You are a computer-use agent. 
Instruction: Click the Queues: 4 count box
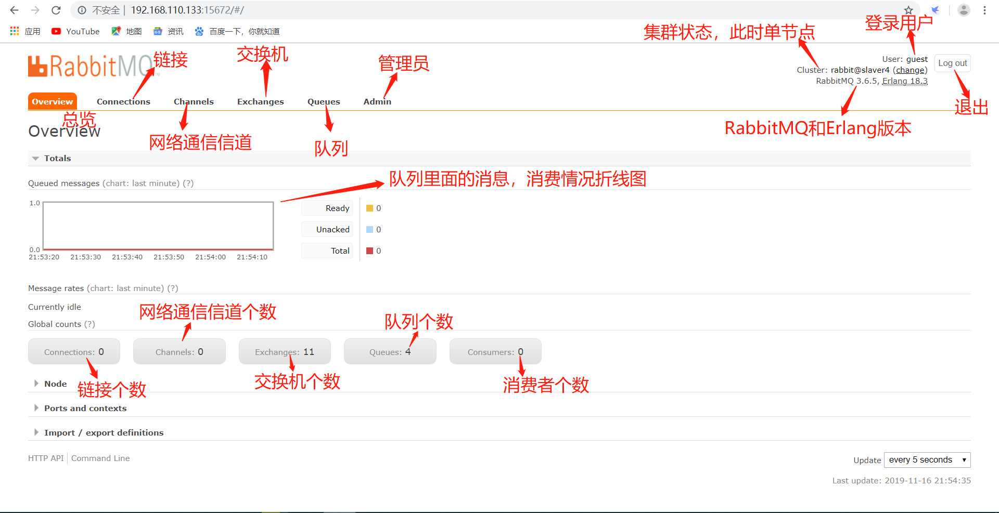click(390, 351)
